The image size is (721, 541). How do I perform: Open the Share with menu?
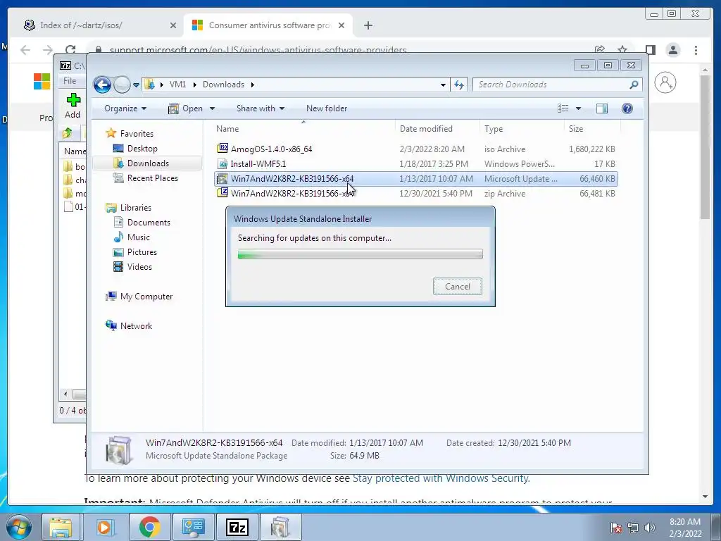[x=261, y=108]
